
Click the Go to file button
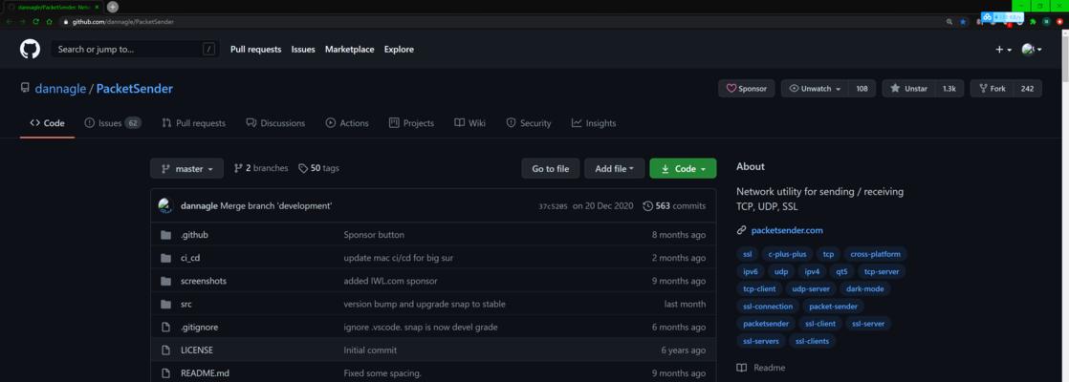point(550,168)
